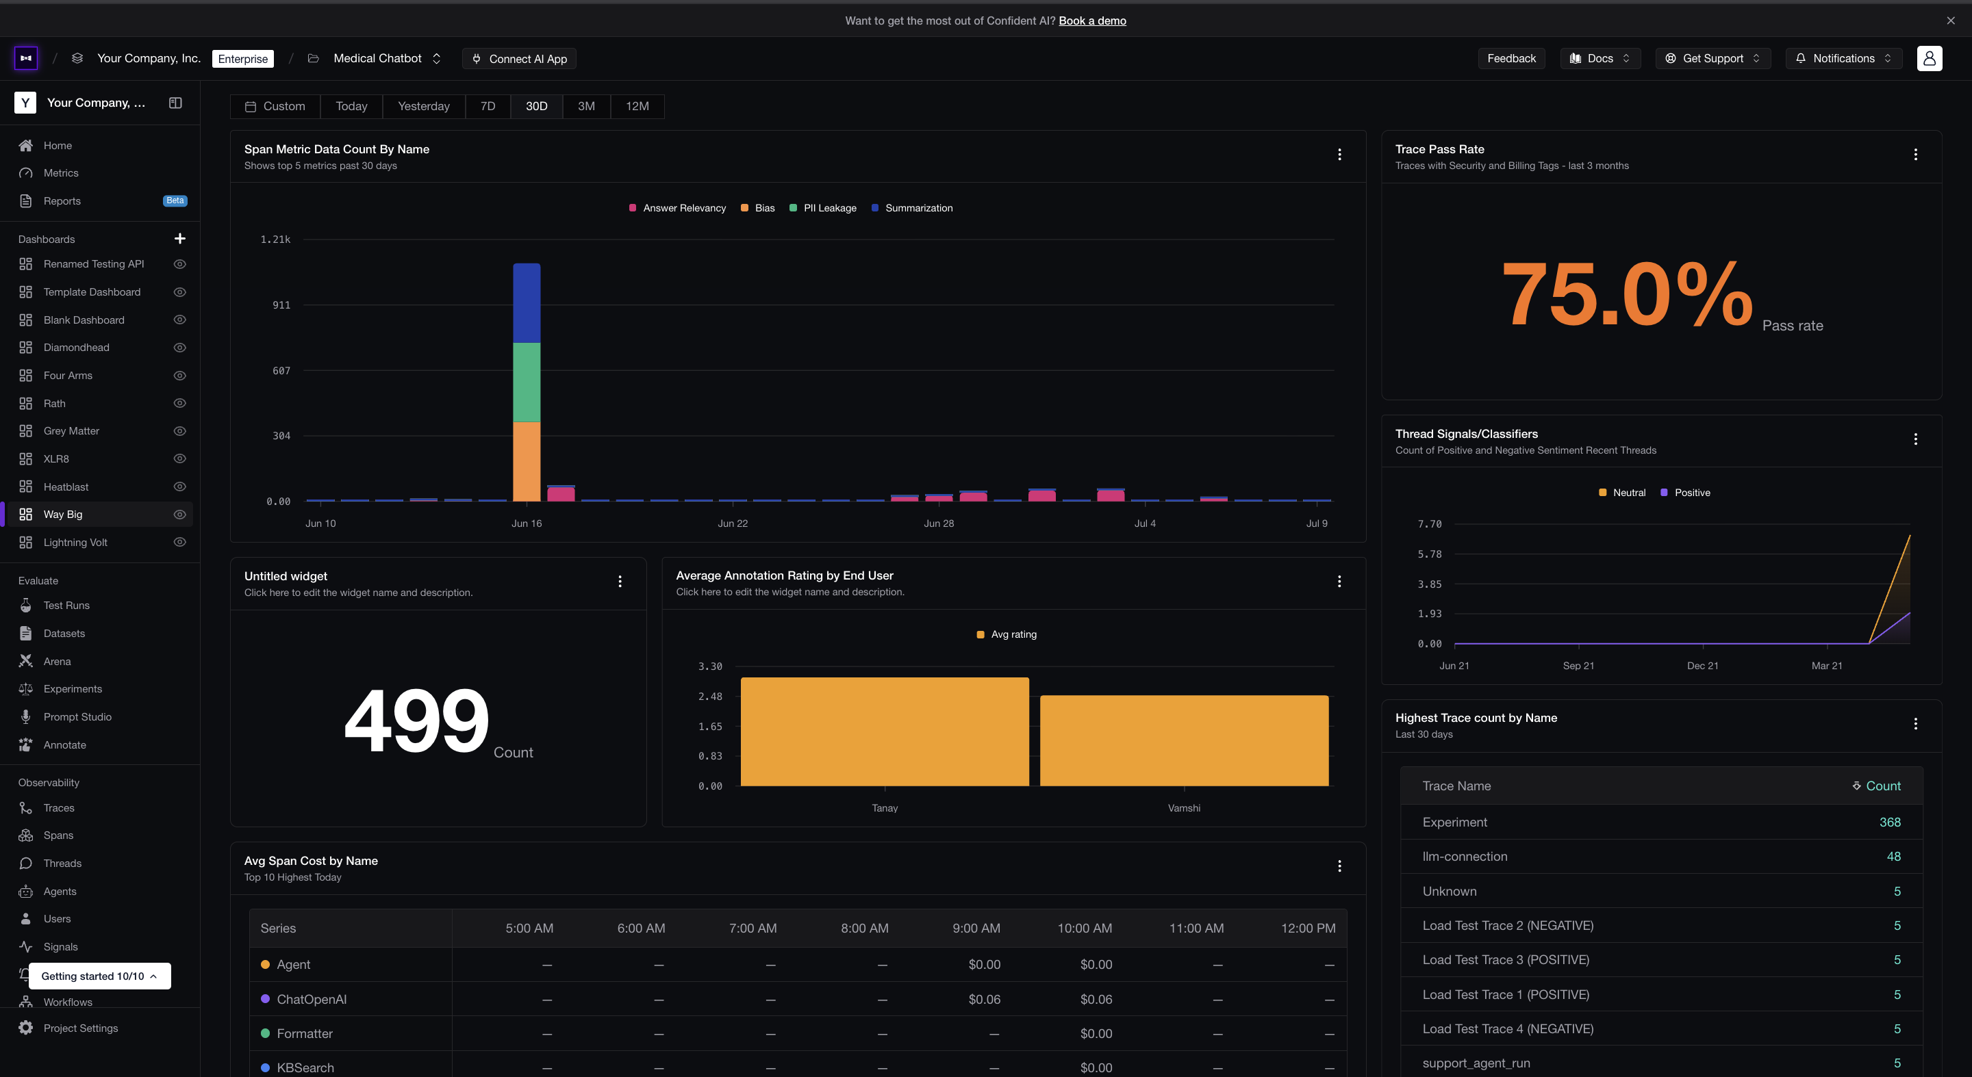
Task: Open the user profile avatar icon
Action: pyautogui.click(x=1929, y=58)
